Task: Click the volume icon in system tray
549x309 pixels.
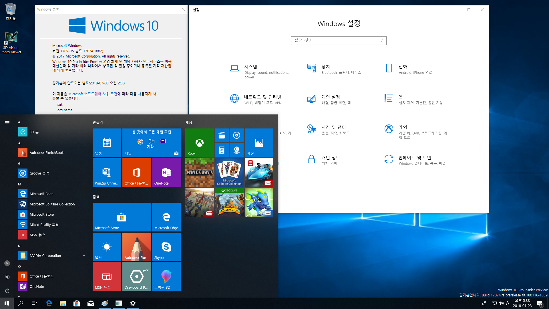Action: pyautogui.click(x=501, y=303)
